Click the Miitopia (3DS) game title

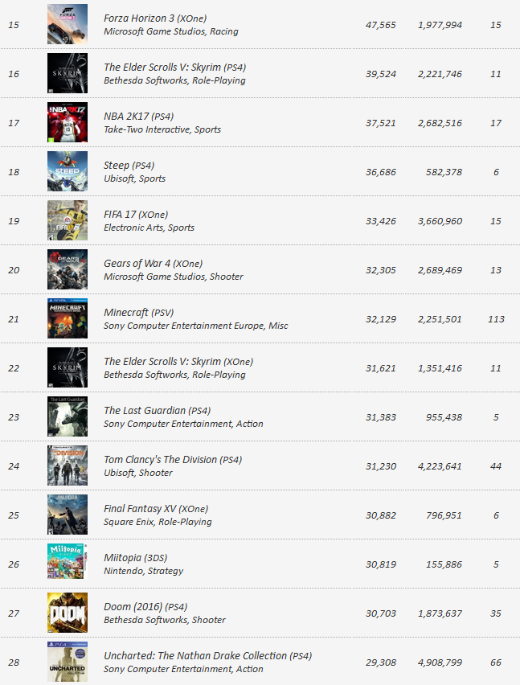135,558
